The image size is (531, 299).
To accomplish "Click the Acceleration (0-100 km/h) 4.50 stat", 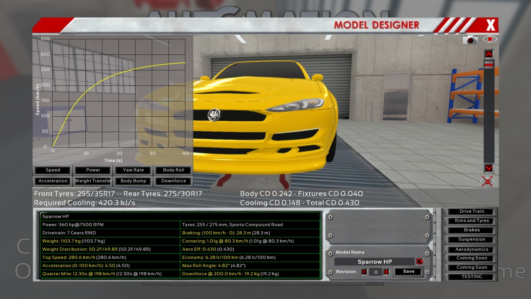I will click(x=110, y=266).
